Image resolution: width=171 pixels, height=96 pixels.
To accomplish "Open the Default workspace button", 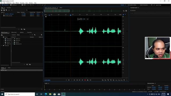I will click(122, 5).
